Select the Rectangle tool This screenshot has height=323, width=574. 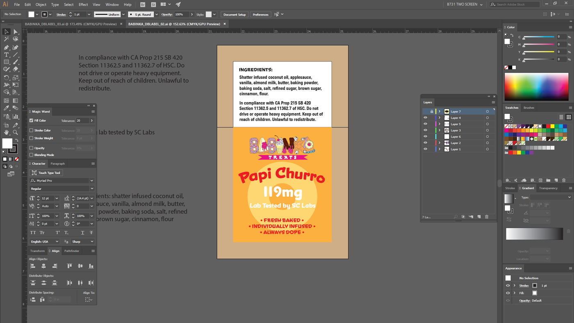(6, 62)
